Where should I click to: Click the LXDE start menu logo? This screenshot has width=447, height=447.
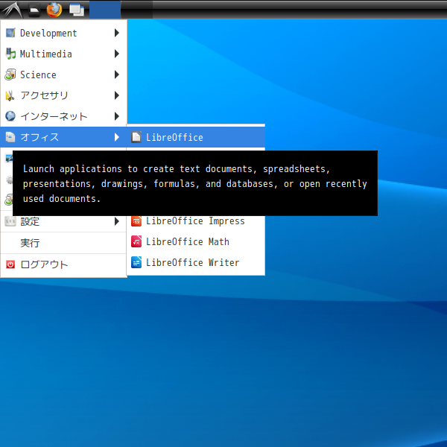(x=11, y=10)
